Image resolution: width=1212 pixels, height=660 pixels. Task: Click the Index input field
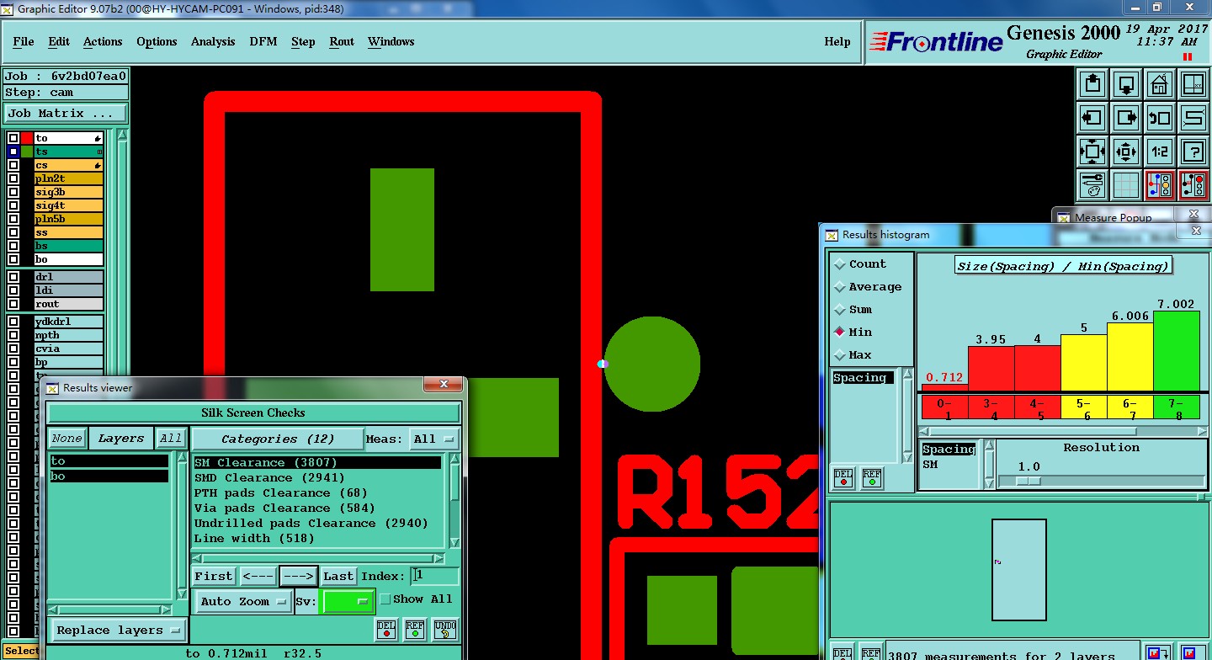coord(435,576)
